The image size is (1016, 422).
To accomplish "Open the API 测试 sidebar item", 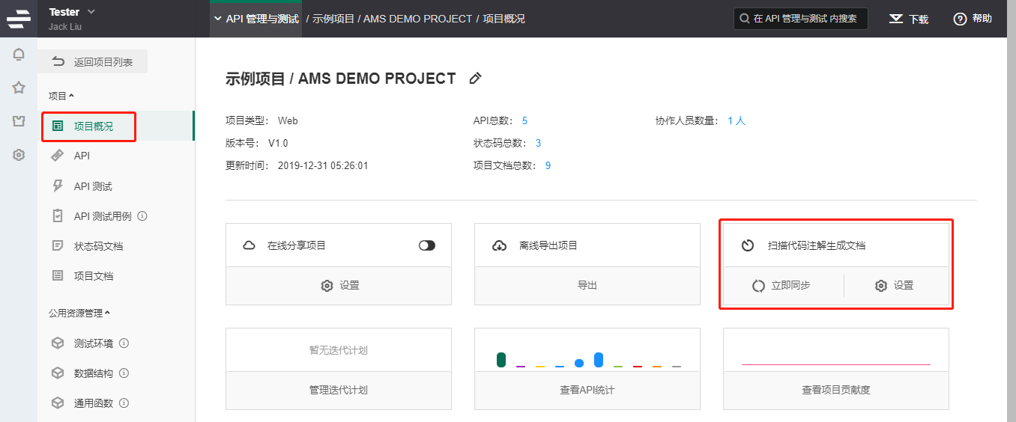I will [x=116, y=186].
